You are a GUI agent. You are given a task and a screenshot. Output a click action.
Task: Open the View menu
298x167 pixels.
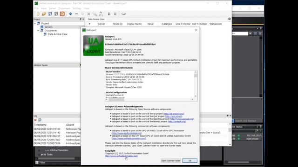coord(43,8)
